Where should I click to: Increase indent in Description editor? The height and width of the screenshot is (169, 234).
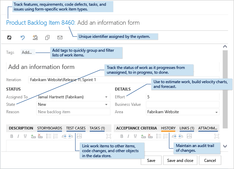[70, 136]
